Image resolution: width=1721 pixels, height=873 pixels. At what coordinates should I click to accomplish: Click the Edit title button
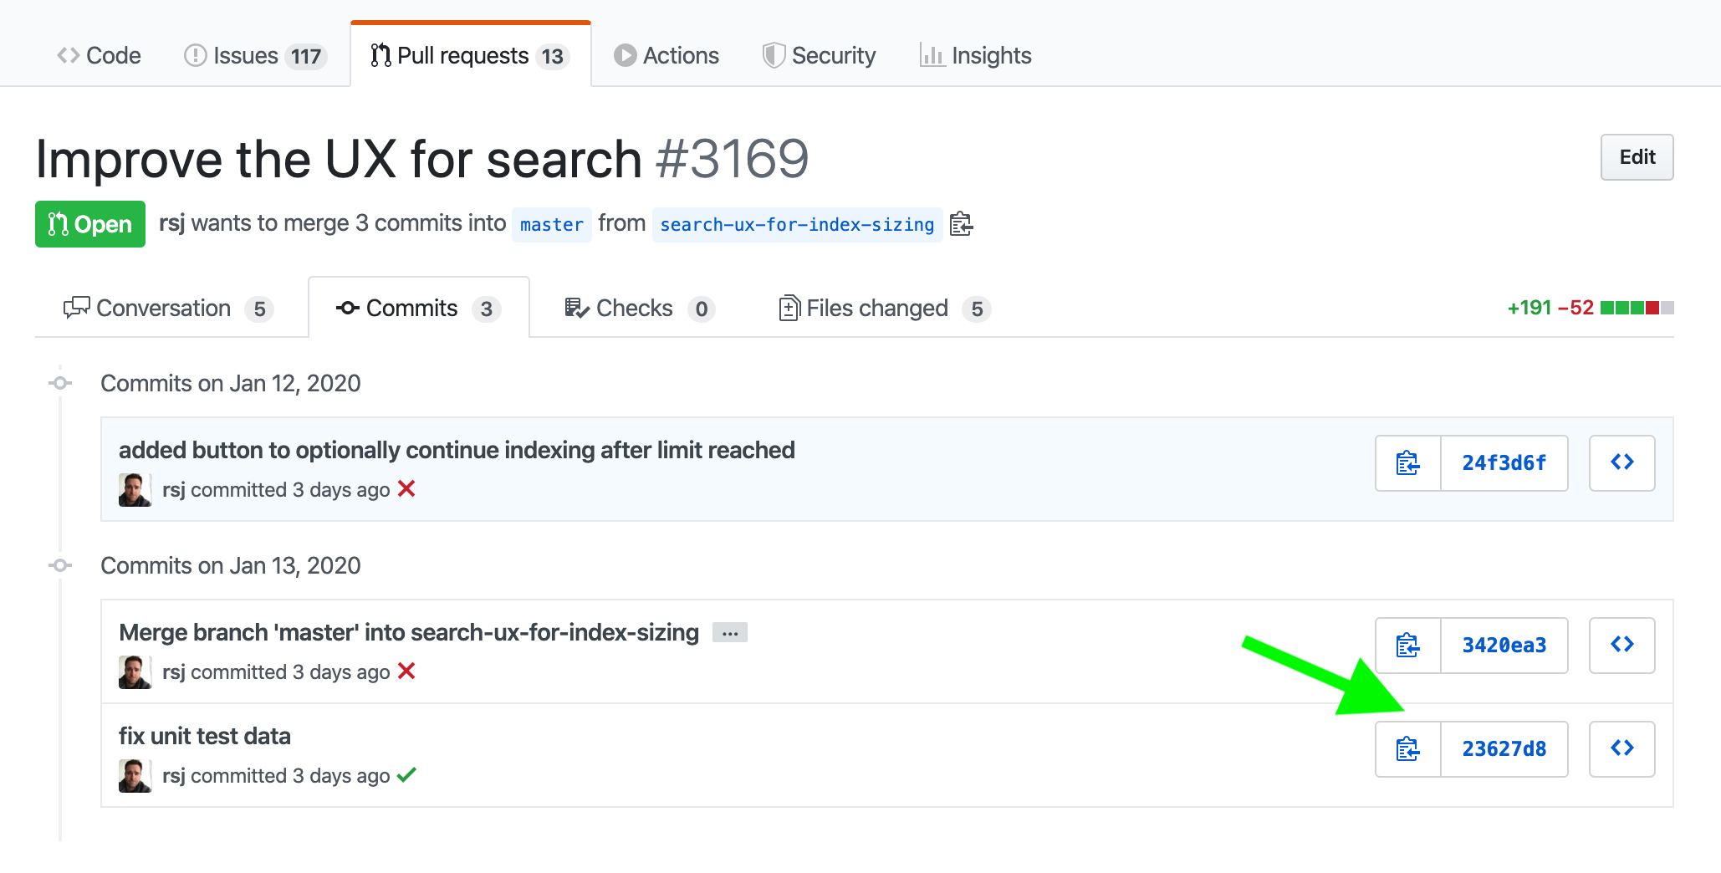point(1637,157)
